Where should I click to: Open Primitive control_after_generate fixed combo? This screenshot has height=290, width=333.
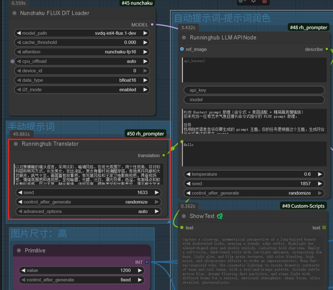[x=81, y=280]
